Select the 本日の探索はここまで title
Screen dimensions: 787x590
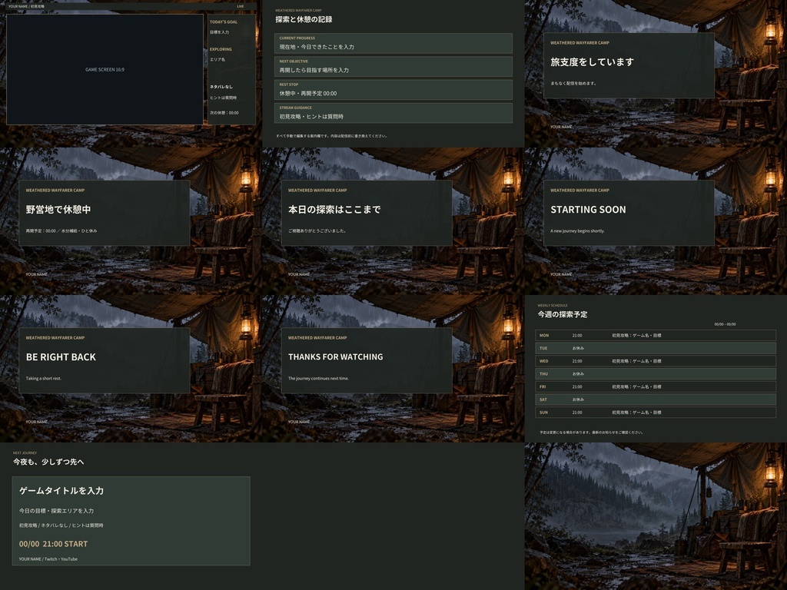pos(334,210)
